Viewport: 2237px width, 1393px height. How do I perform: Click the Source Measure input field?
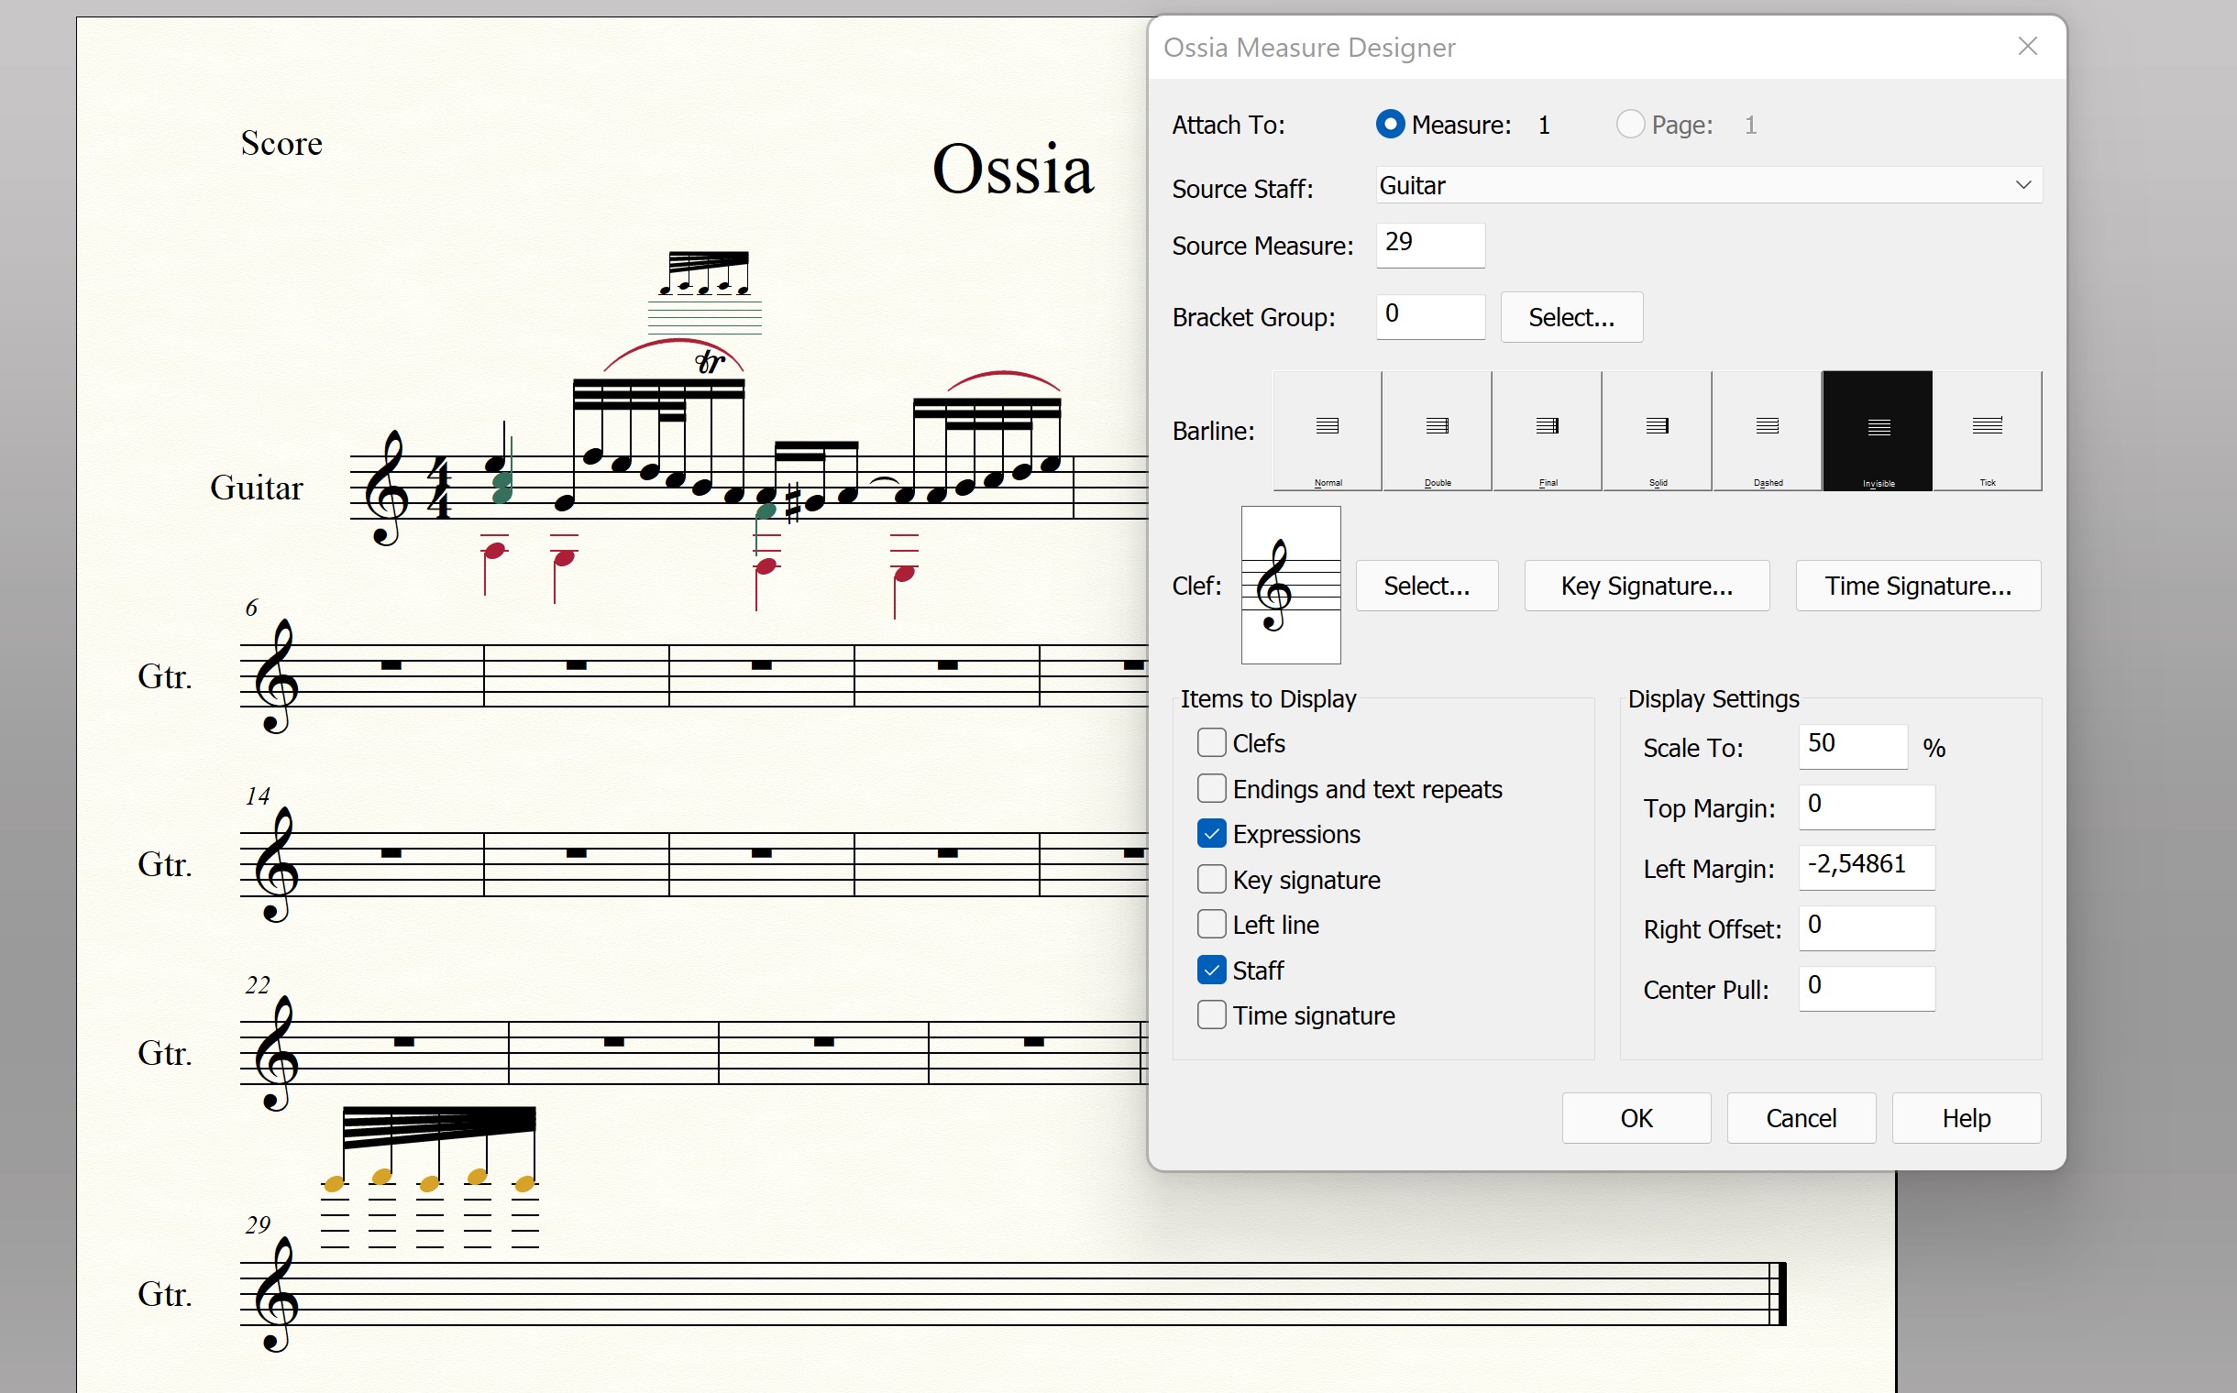tap(1429, 244)
